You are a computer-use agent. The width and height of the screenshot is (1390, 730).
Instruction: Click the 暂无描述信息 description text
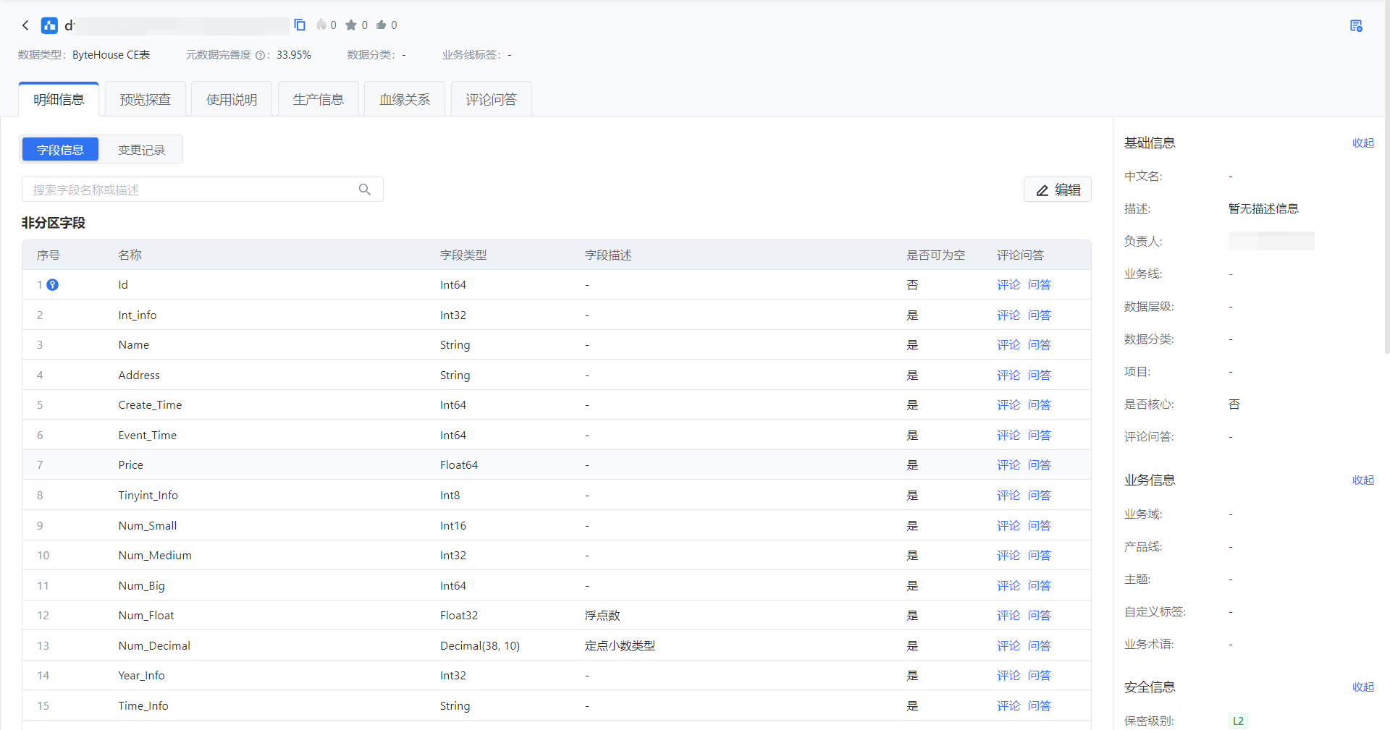tap(1263, 209)
